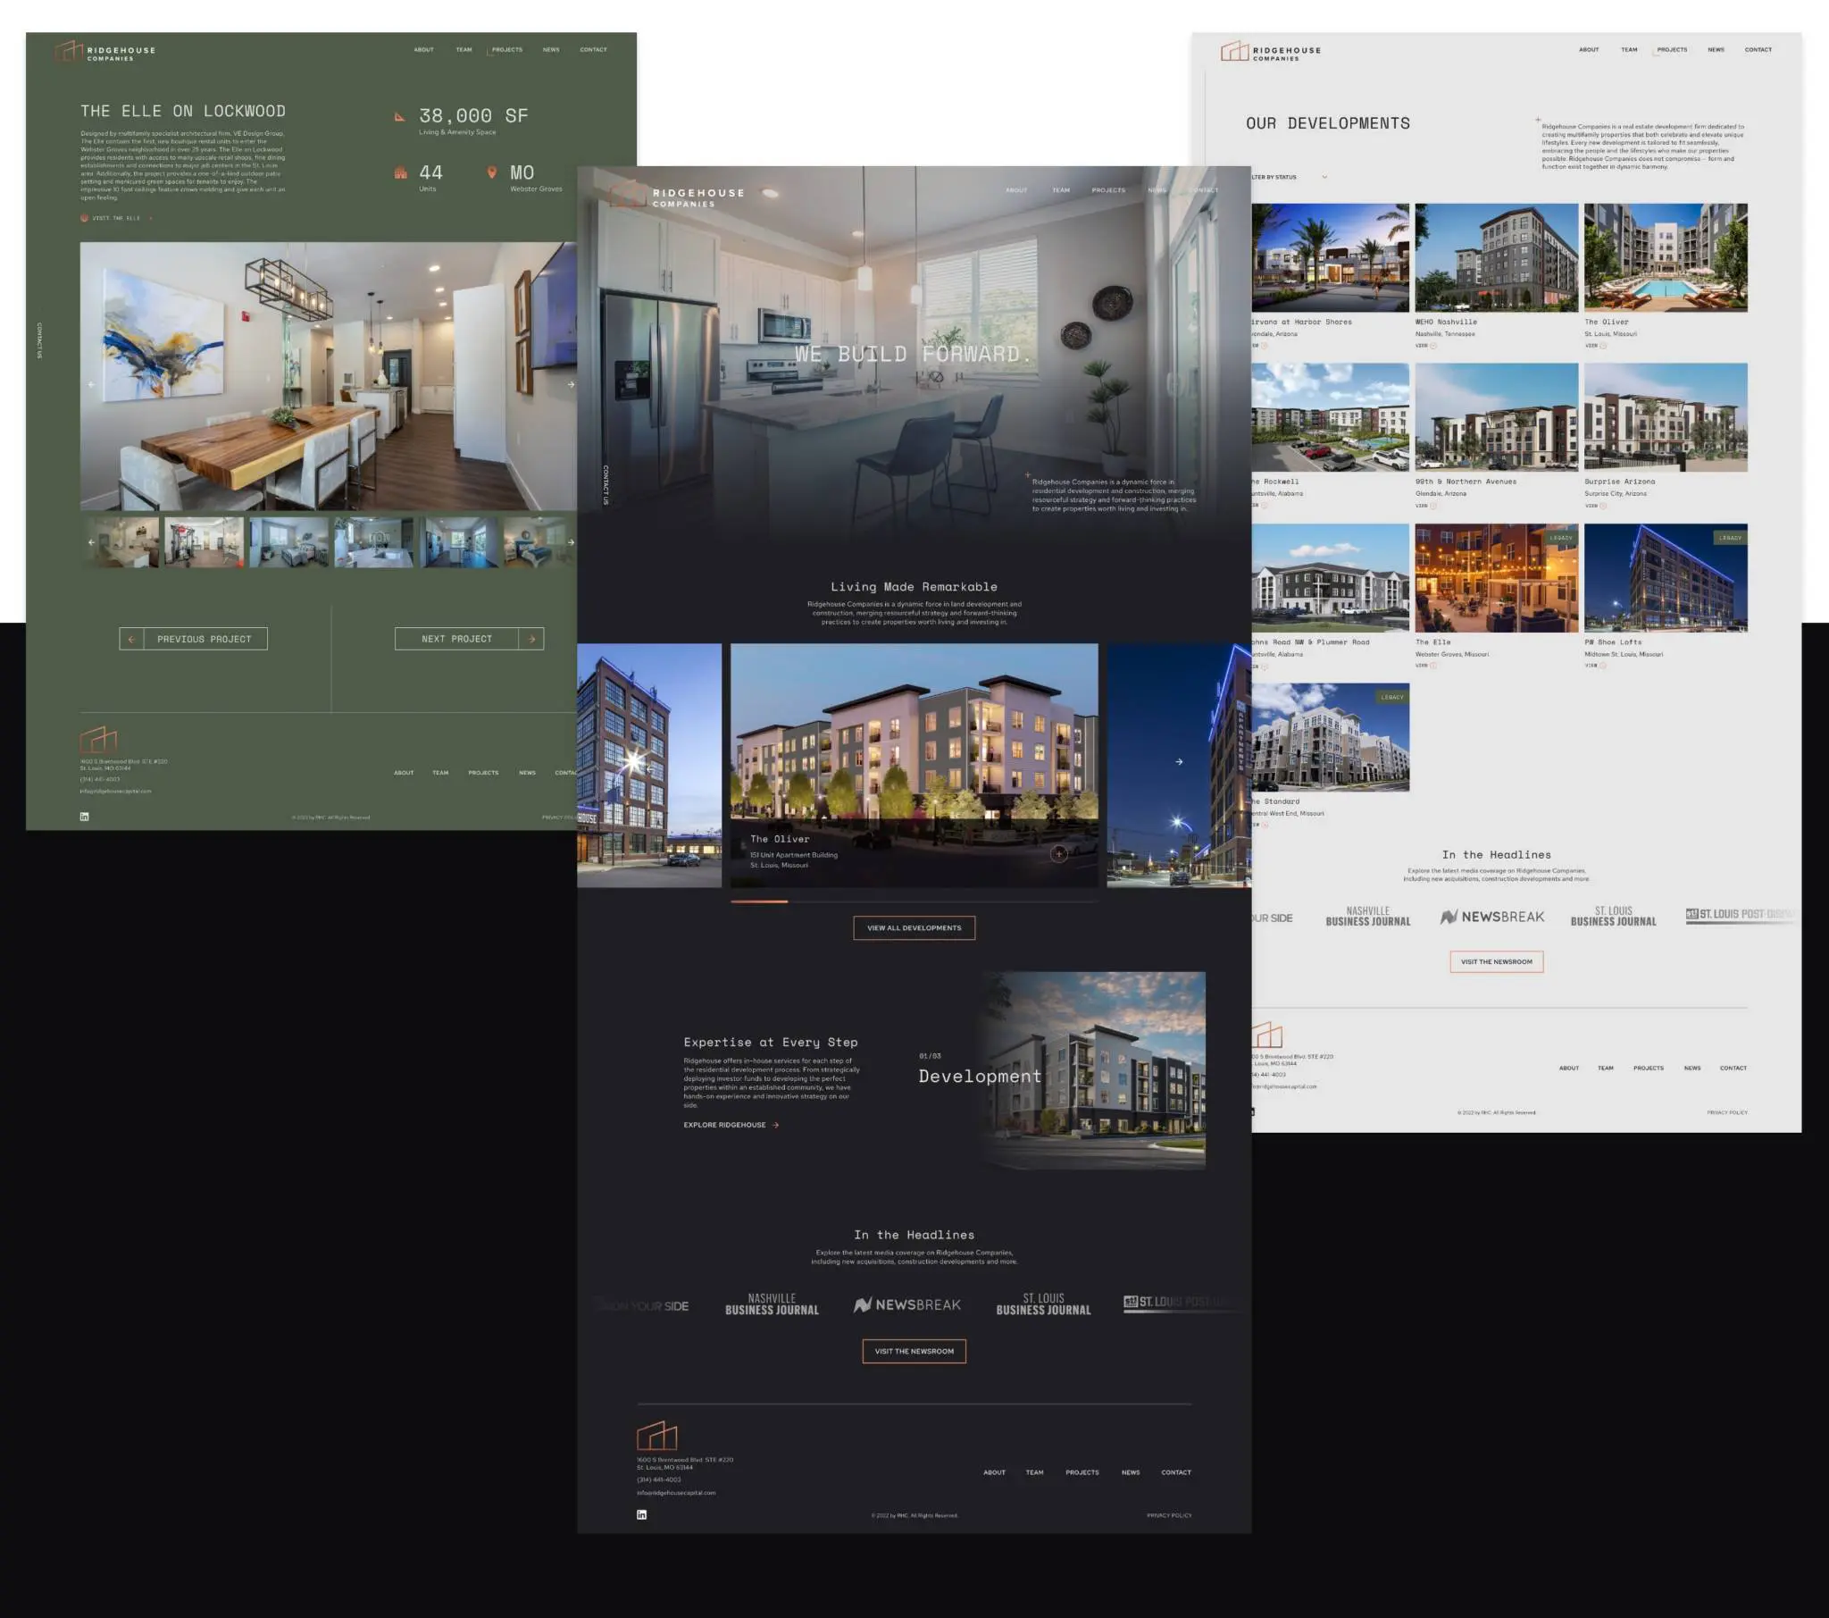Select the map pin icon next to MO
Image resolution: width=1829 pixels, height=1618 pixels.
coord(493,172)
